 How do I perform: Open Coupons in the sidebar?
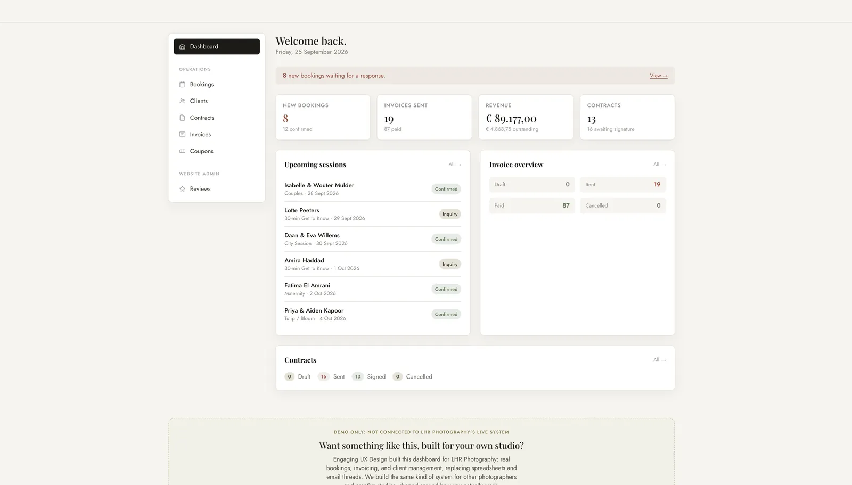click(x=217, y=151)
